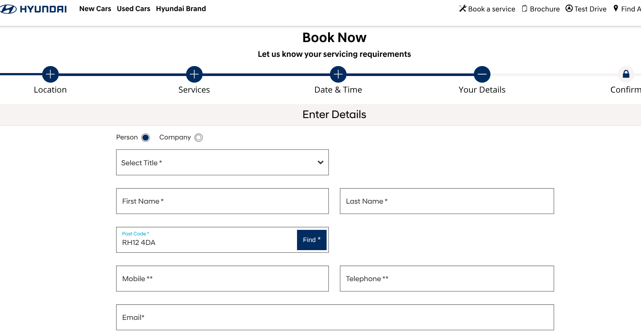The image size is (641, 335).
Task: Open the Hyundai Brand menu
Action: click(x=181, y=9)
